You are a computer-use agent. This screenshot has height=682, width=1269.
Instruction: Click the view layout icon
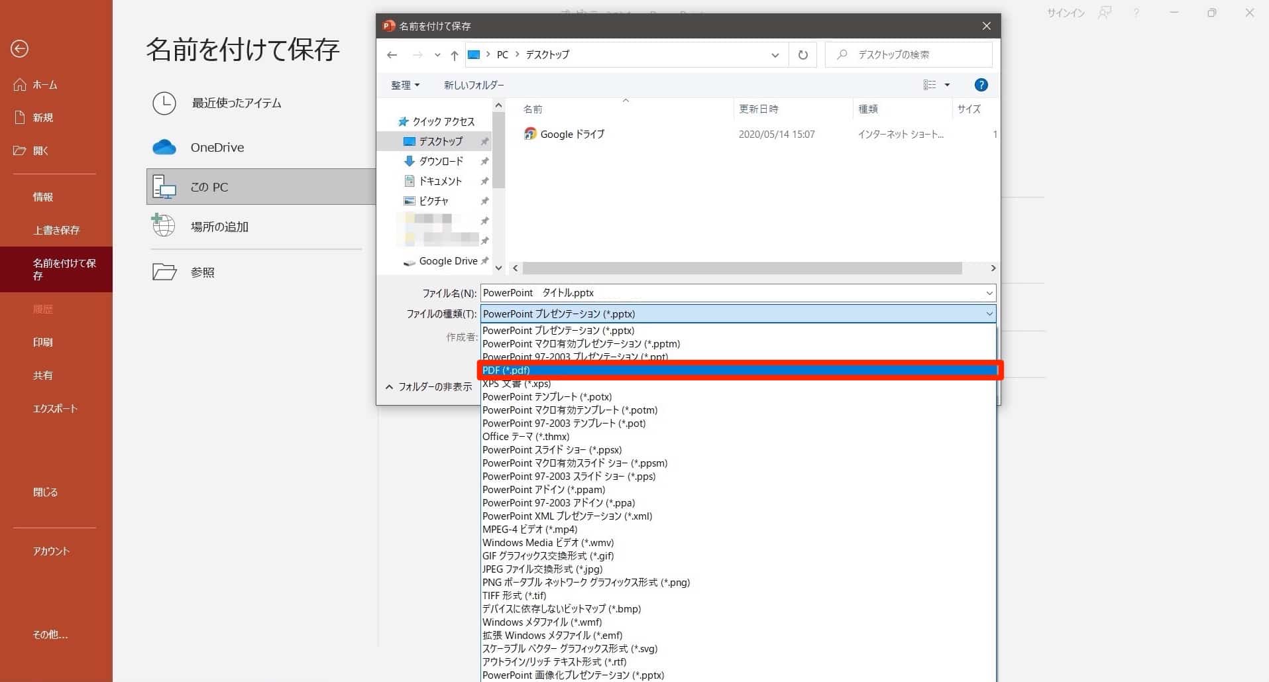(x=930, y=85)
